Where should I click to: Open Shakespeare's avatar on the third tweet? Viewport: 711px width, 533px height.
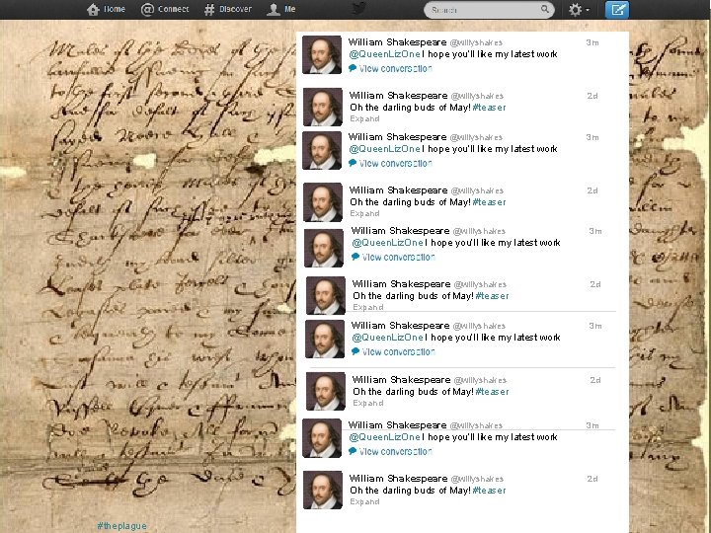coord(322,150)
